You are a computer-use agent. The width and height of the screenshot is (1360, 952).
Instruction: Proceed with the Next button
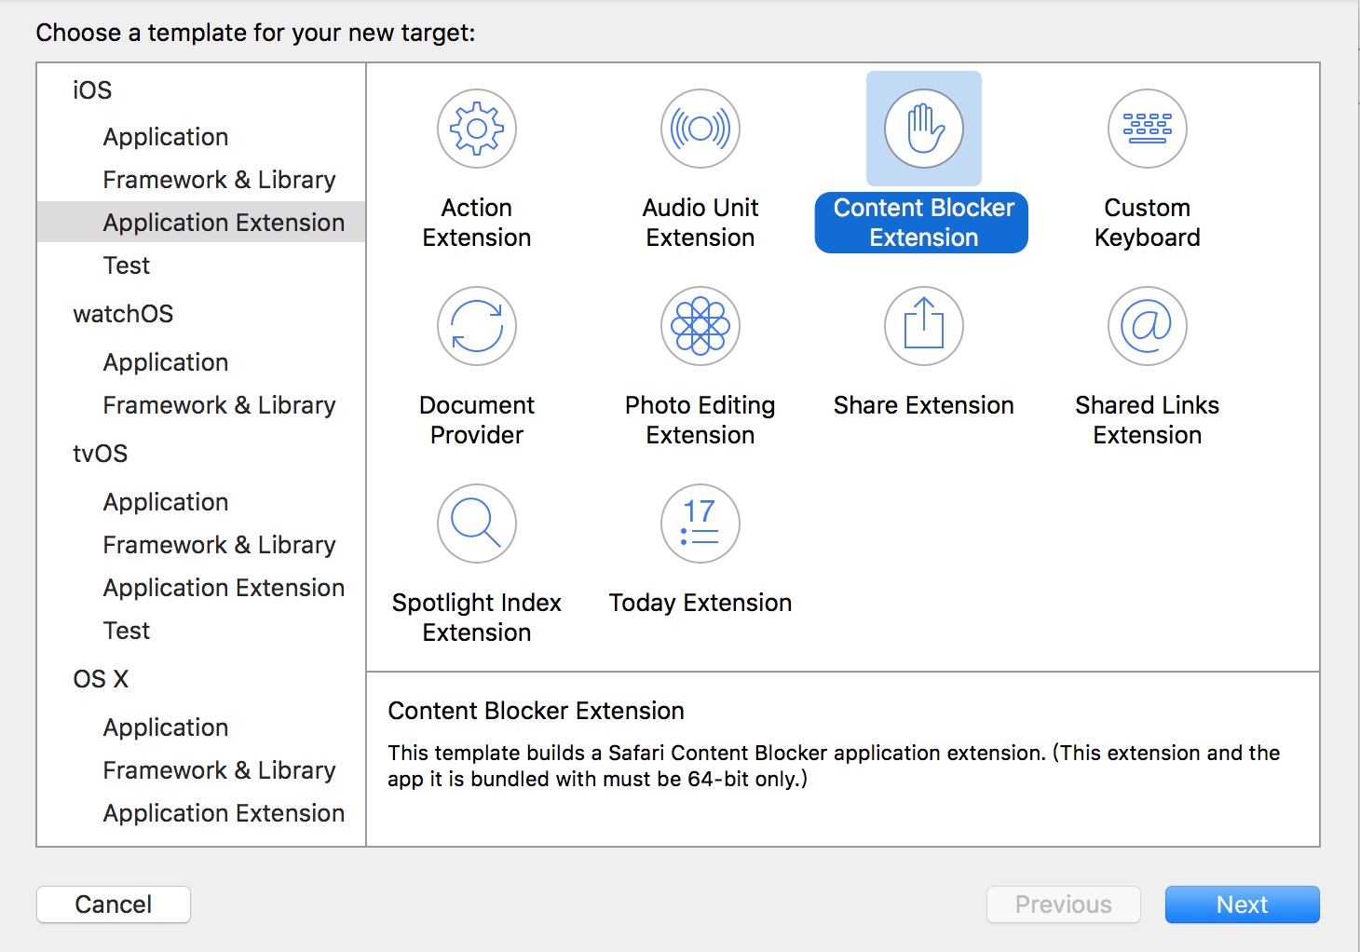click(x=1243, y=904)
